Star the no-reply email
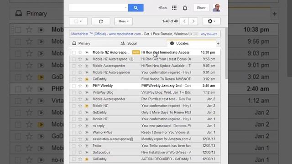This screenshot has height=164, width=292. [80, 126]
